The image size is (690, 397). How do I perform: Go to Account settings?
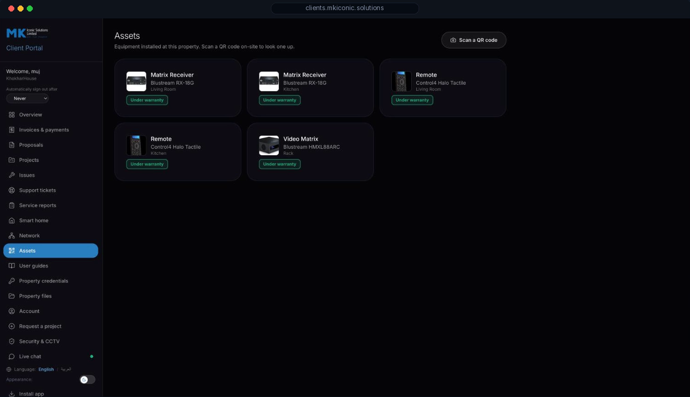[51, 311]
